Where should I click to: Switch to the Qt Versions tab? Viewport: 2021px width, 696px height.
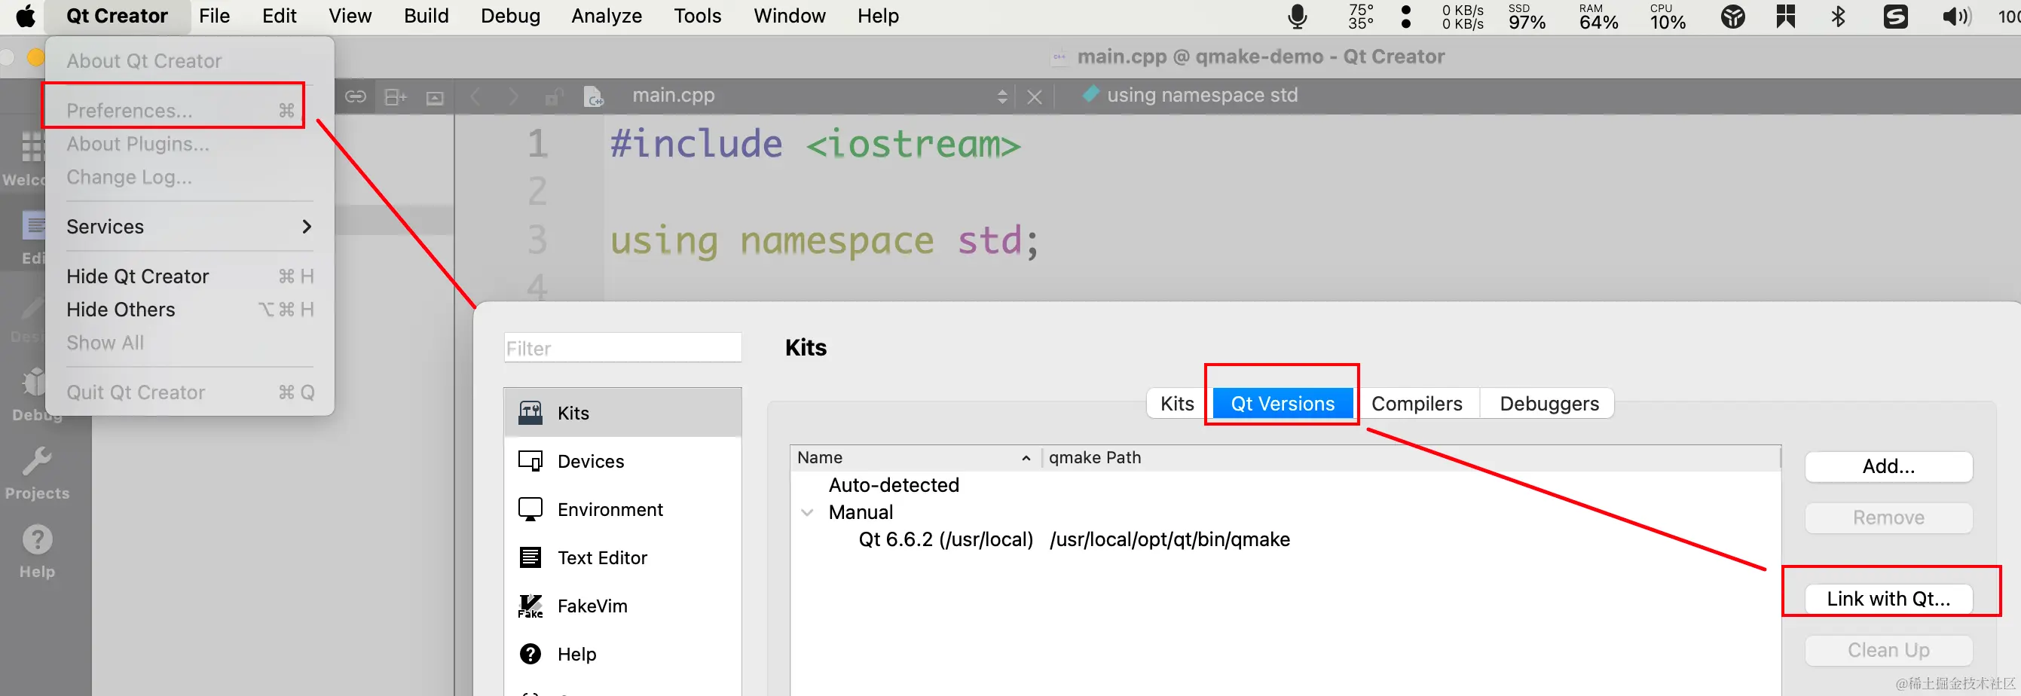click(x=1283, y=403)
